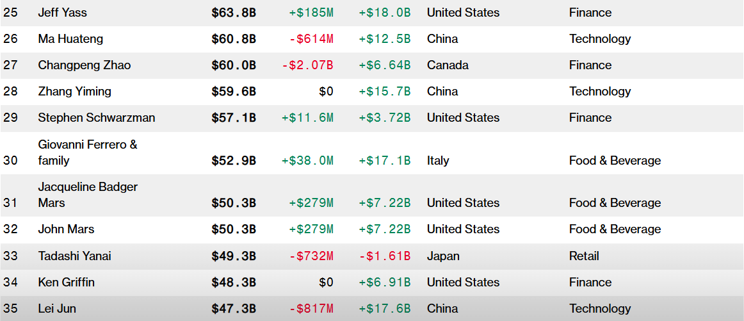
Task: Click John Mars name link
Action: 65,229
